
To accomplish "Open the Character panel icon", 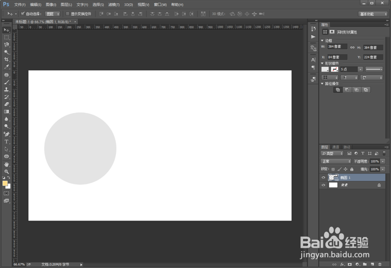I will tap(313, 60).
